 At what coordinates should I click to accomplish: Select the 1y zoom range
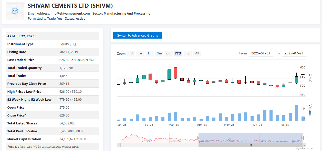click(x=188, y=53)
